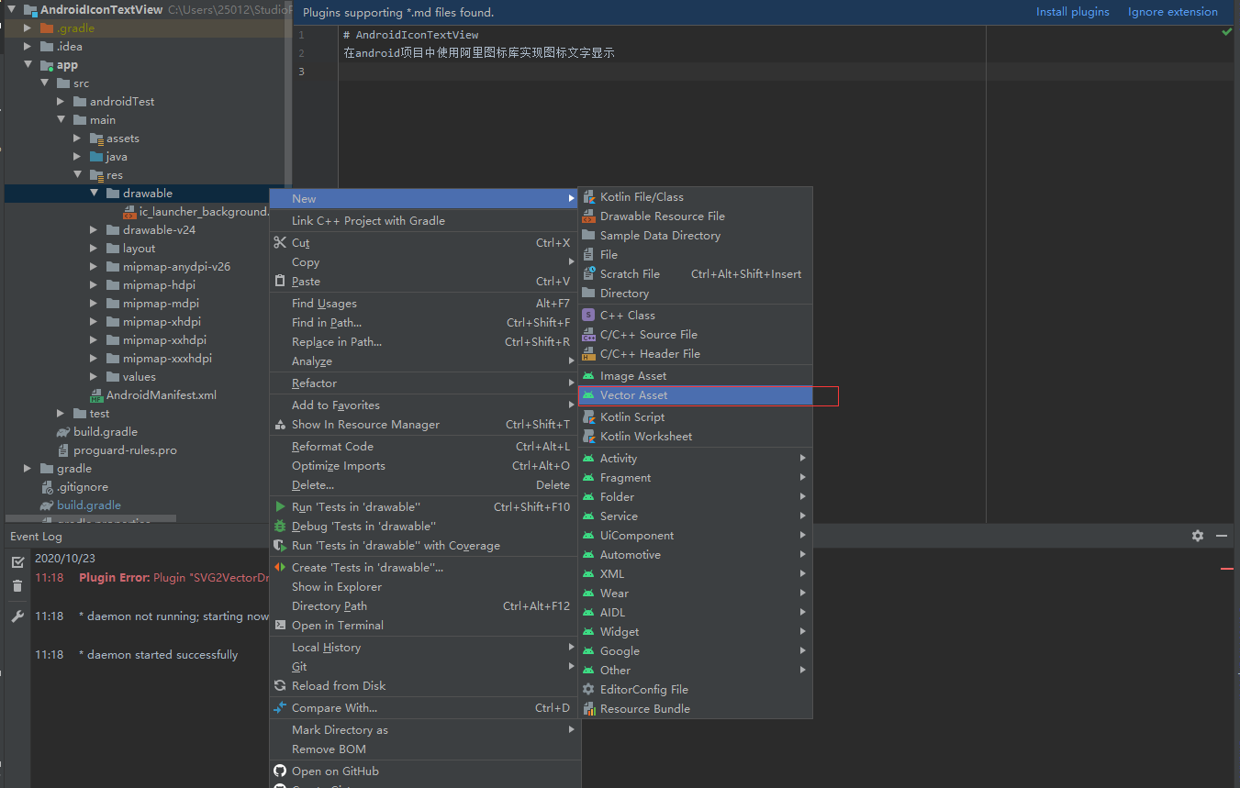Click the Show In Resource Manager icon
The image size is (1240, 788).
click(x=281, y=425)
